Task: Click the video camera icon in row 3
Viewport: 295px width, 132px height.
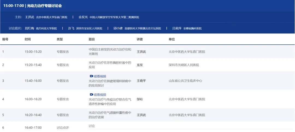Action: pos(92,76)
